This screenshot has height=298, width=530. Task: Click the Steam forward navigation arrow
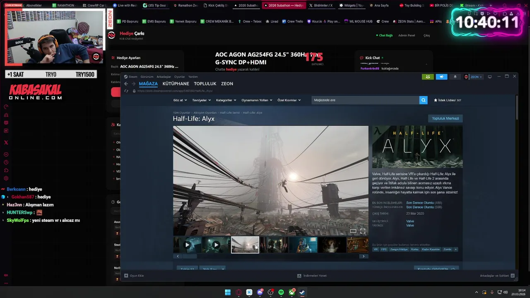click(133, 84)
